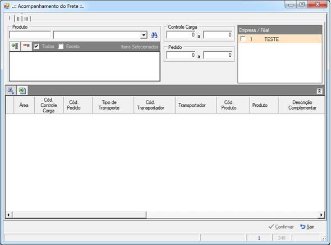The height and width of the screenshot is (245, 331).
Task: Switch to tab I
Action: click(x=10, y=19)
